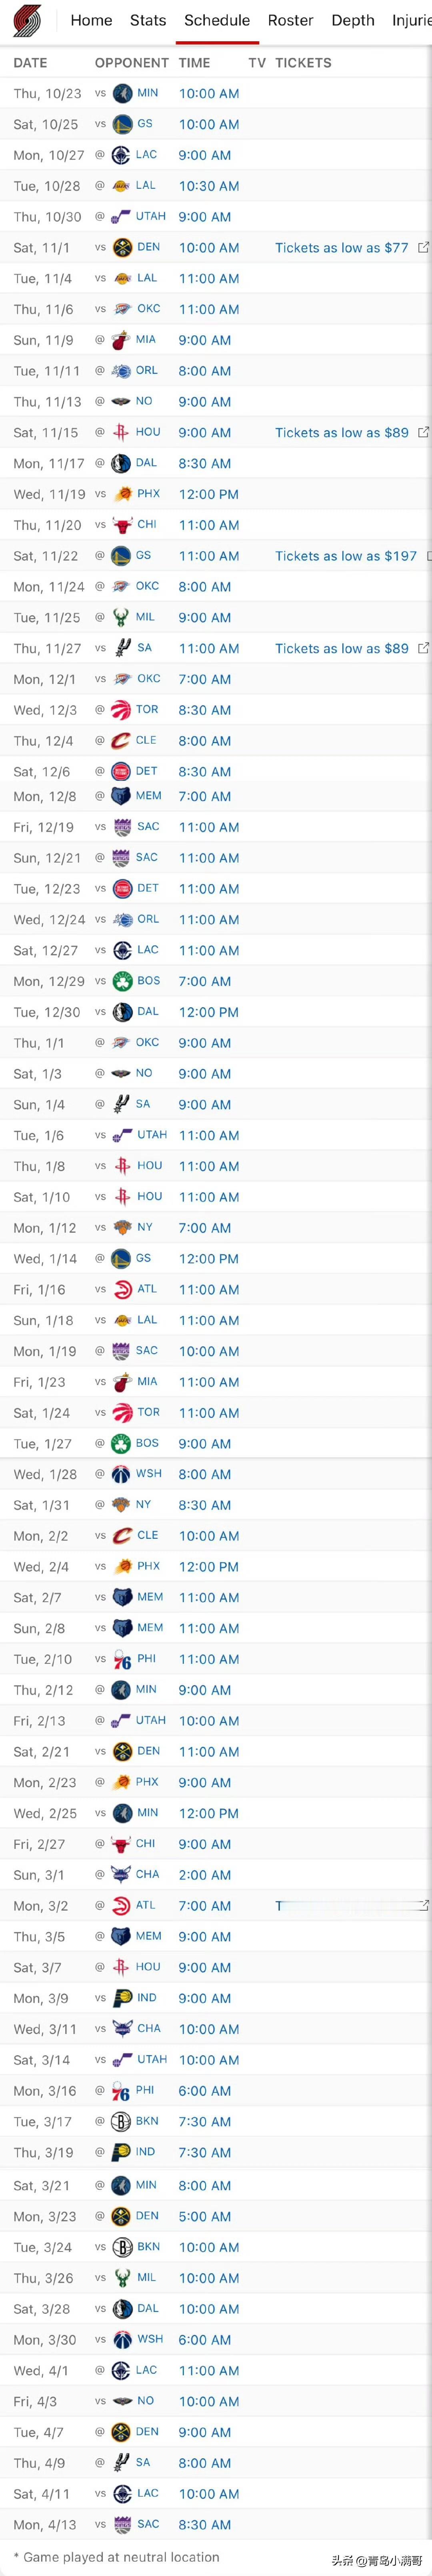Screen dimensions: 432x2576
Task: Switch to the Stats tab
Action: click(148, 20)
